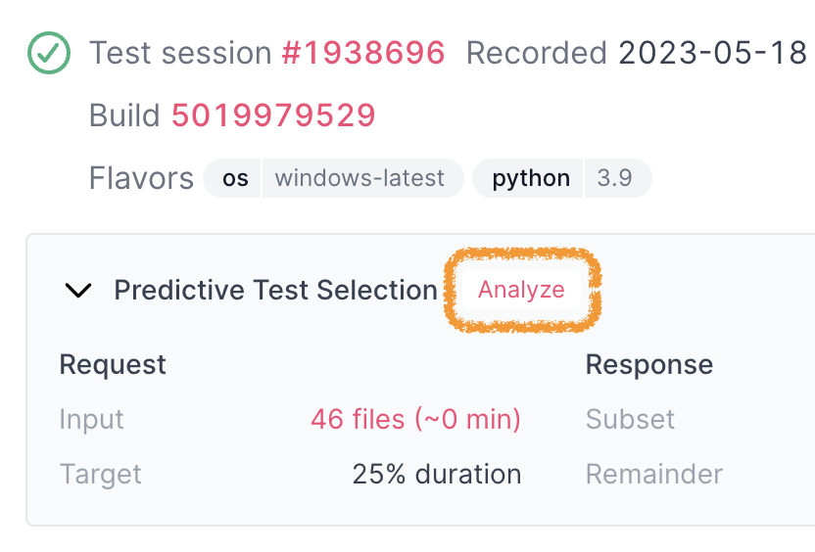815x552 pixels.
Task: Select the windows-latest flavor value
Action: 360,178
